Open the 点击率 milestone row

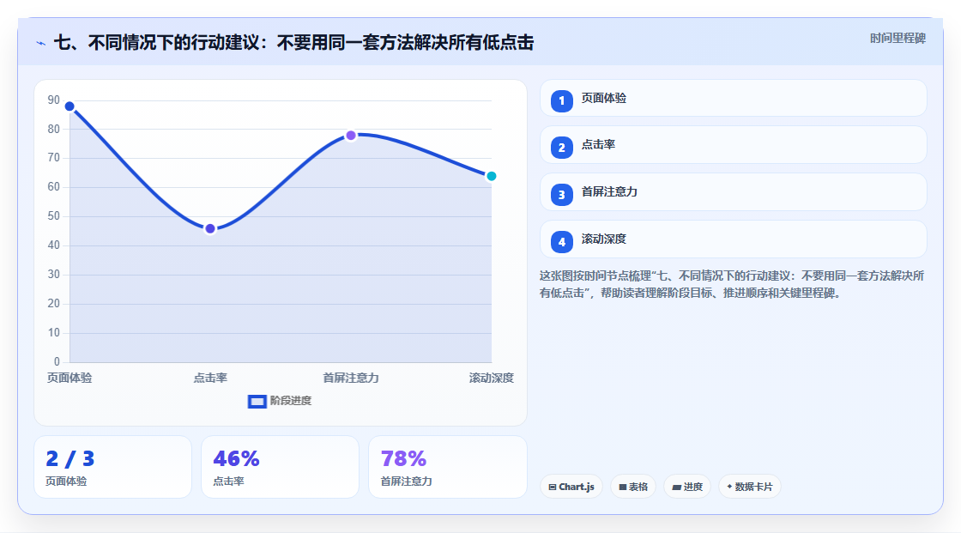pos(733,145)
